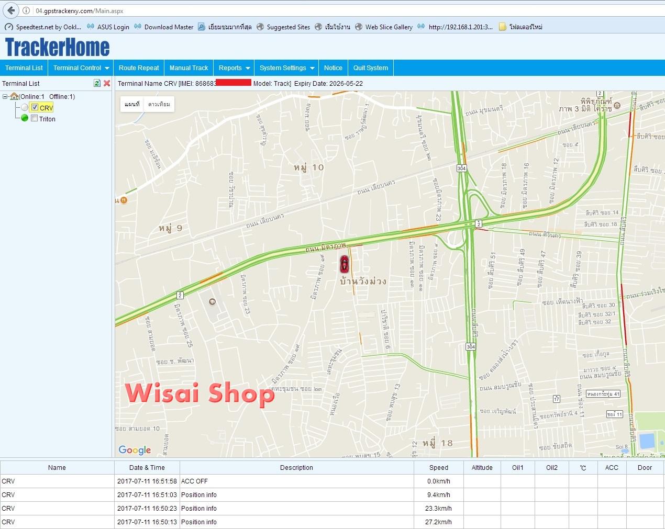Select the 27.2km/h speed cell

(x=439, y=522)
